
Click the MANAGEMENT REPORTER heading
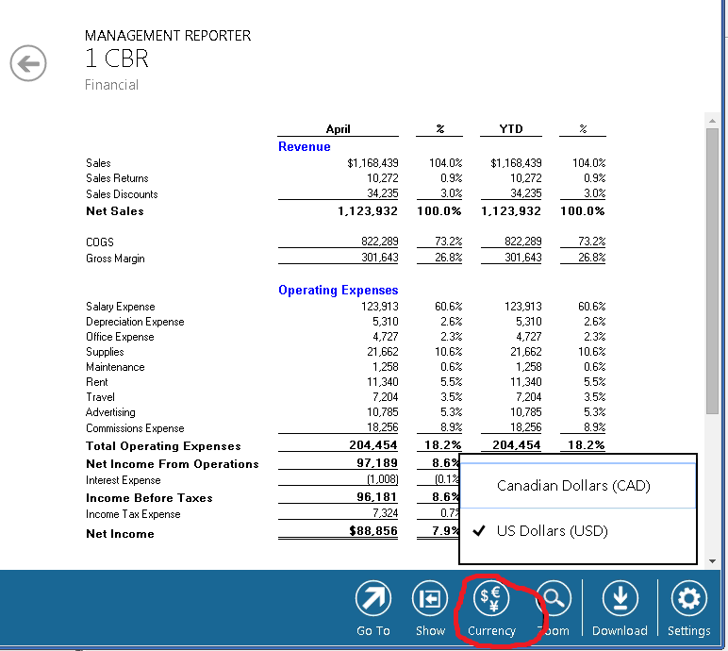(x=168, y=36)
